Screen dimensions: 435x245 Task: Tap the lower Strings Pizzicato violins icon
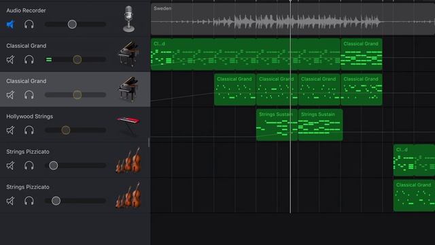[128, 195]
